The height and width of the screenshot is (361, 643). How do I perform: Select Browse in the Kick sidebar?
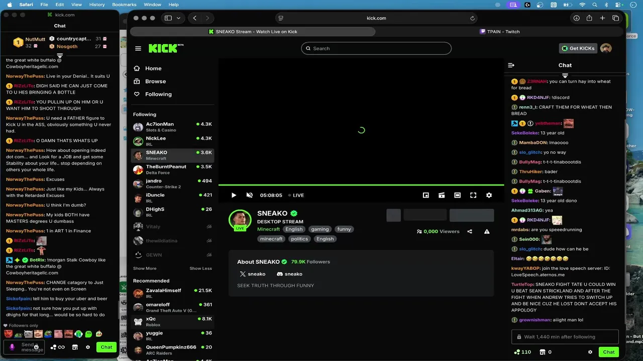tap(155, 81)
